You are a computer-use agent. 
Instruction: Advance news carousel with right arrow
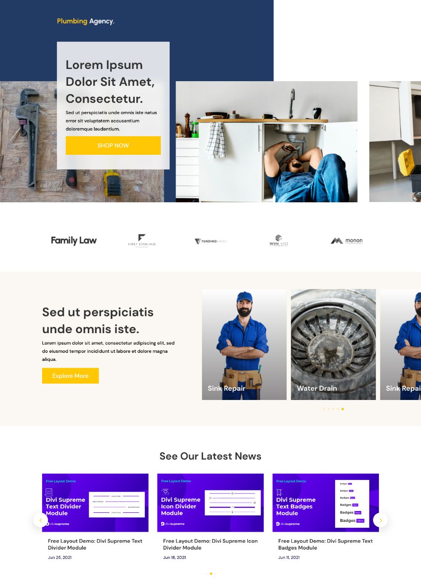(x=381, y=520)
